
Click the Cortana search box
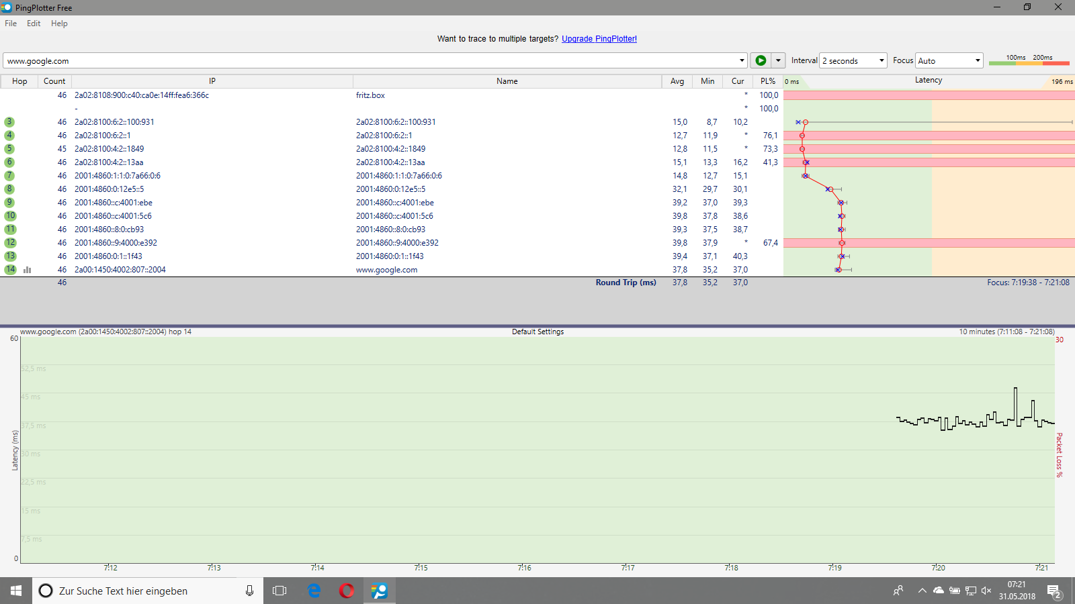click(148, 591)
